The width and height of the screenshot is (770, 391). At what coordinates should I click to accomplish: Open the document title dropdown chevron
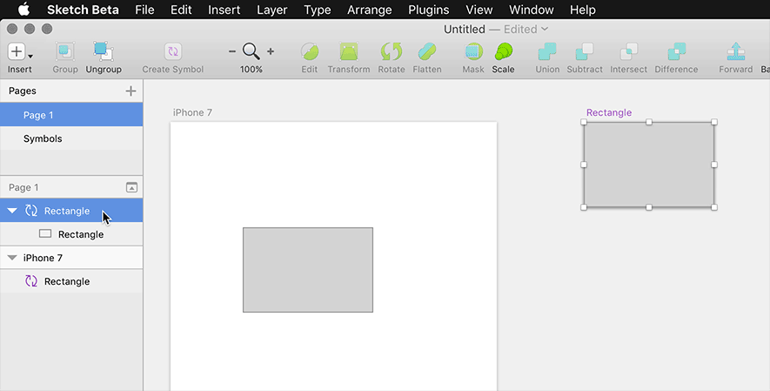click(x=545, y=29)
